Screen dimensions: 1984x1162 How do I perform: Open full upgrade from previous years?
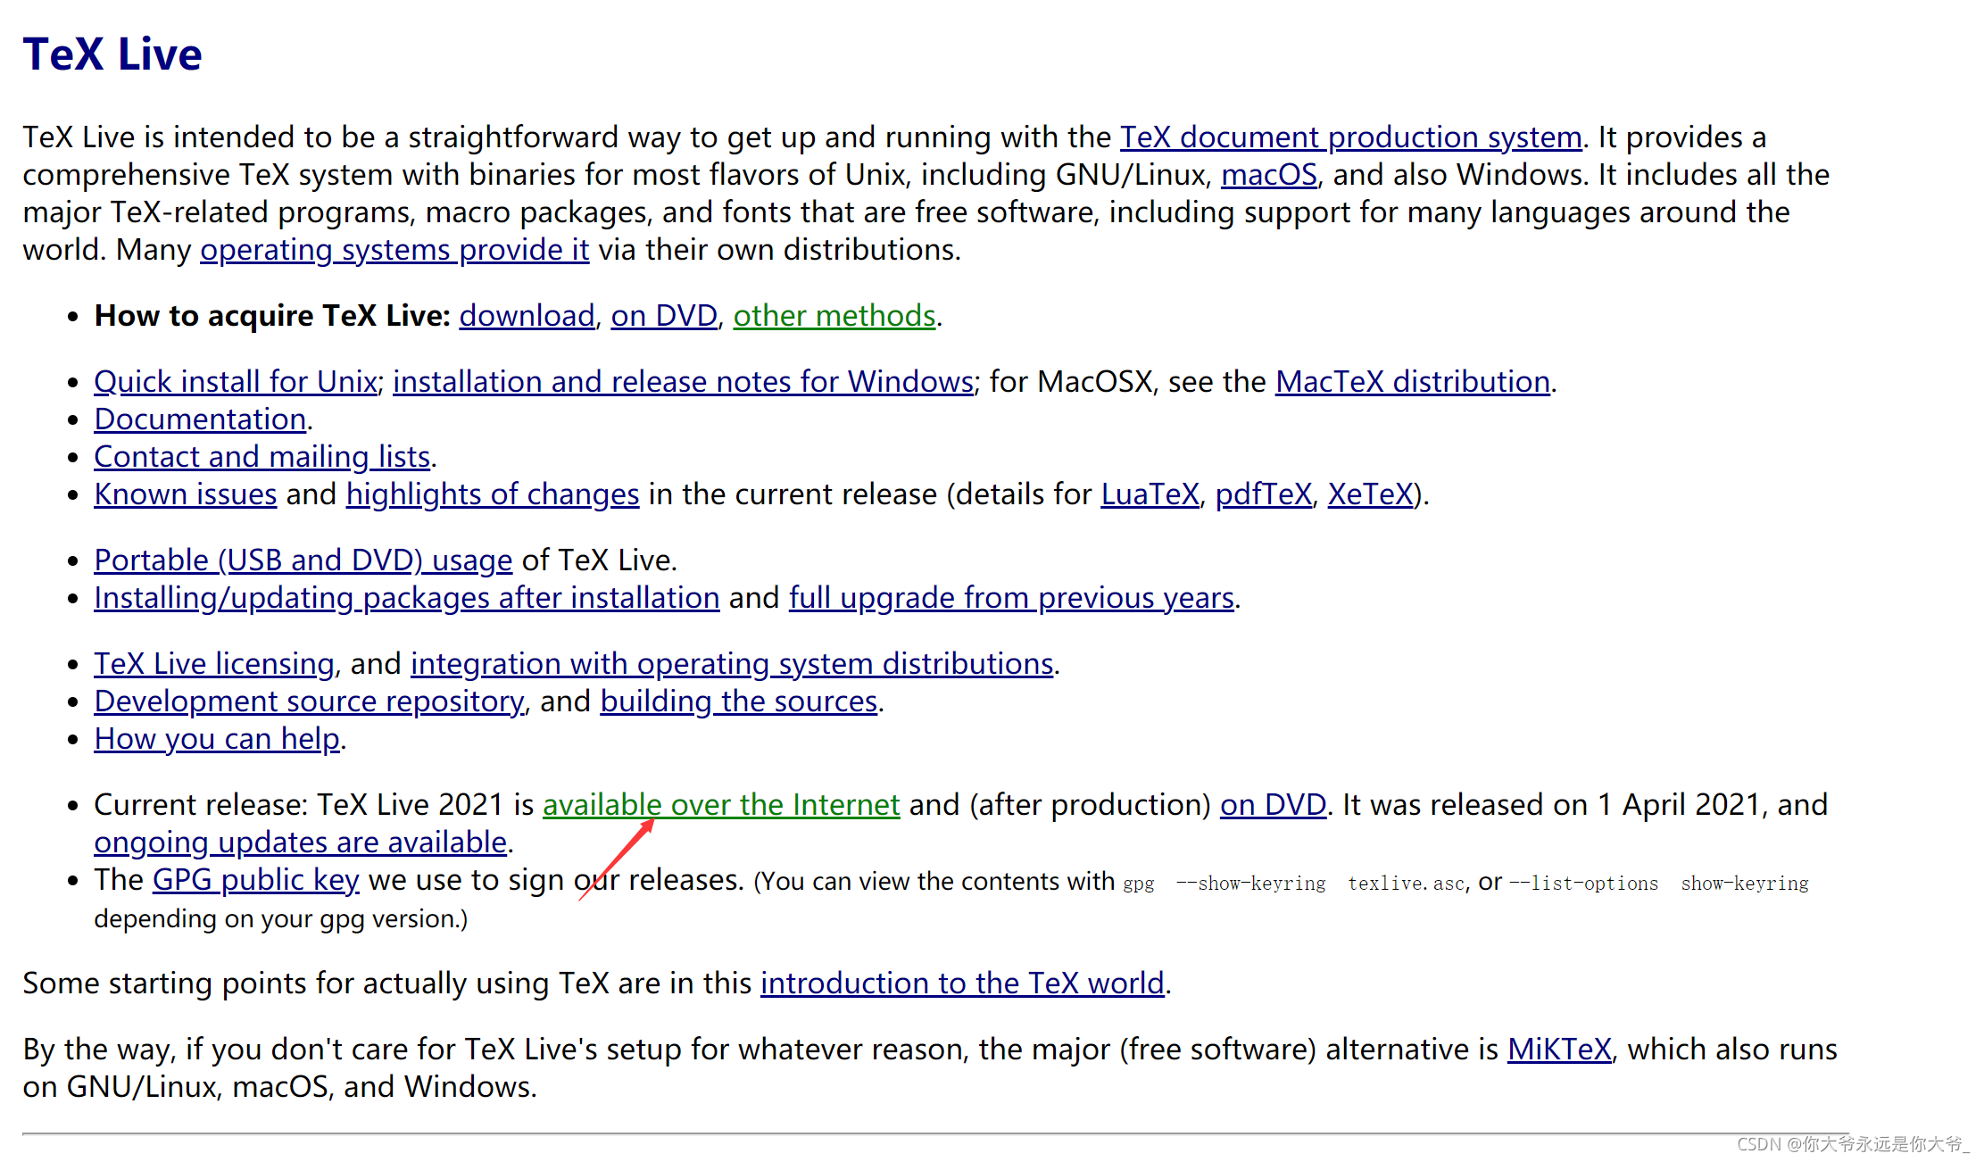coord(1011,598)
